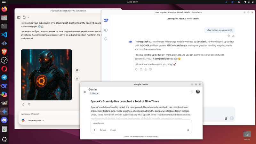
Task: Open Gemini three-dot more options menu
Action: [192, 92]
